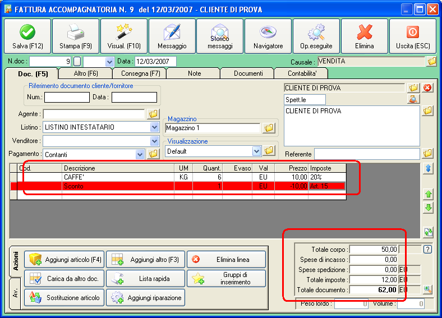Open Storico messaggi history
This screenshot has height=318, width=442.
220,36
